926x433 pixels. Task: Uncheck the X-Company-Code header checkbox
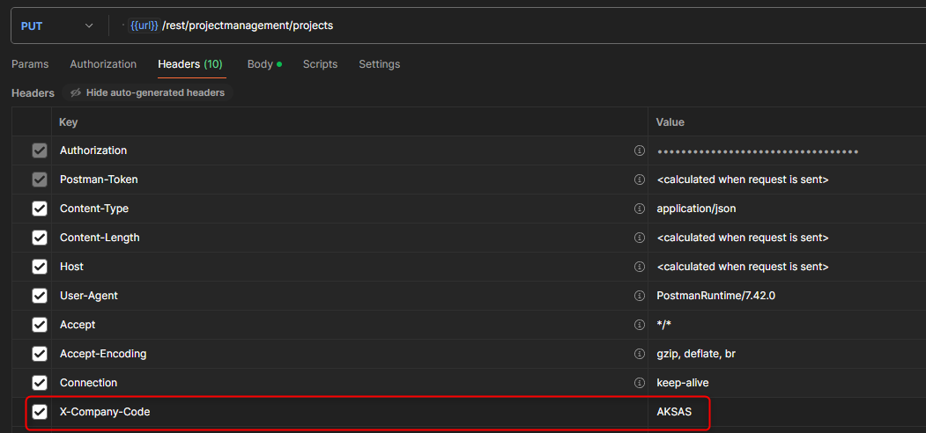40,412
